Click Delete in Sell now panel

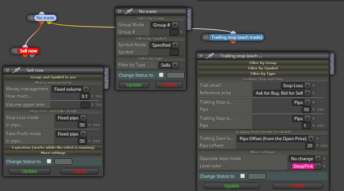click(80, 171)
